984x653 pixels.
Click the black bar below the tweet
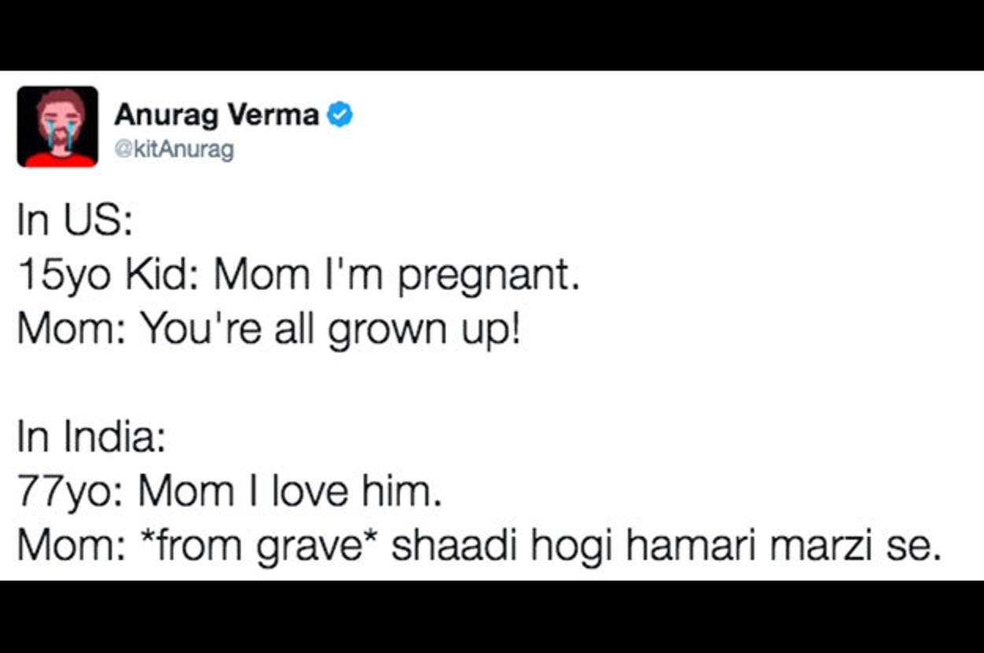[x=492, y=618]
